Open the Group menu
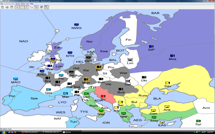Viewport: 215px width, 134px height. (18, 4)
